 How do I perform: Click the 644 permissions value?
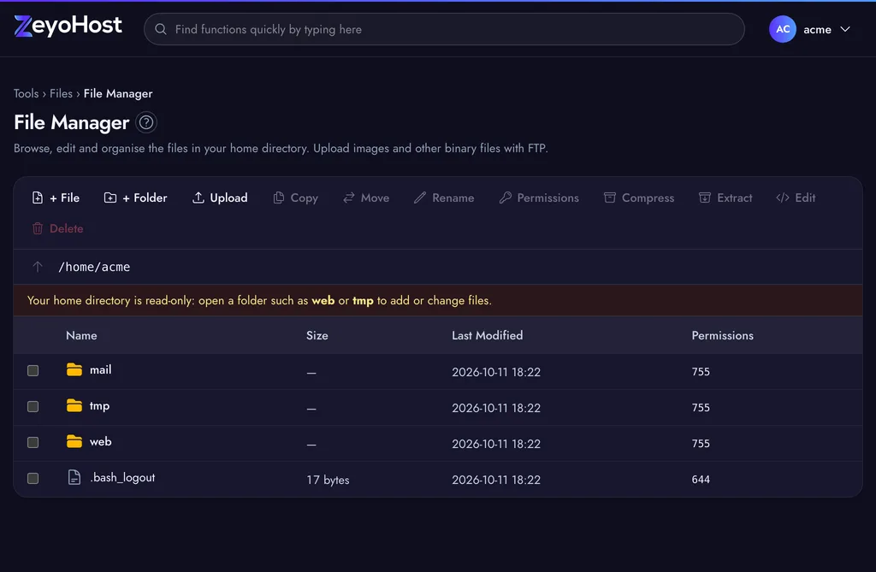(701, 480)
